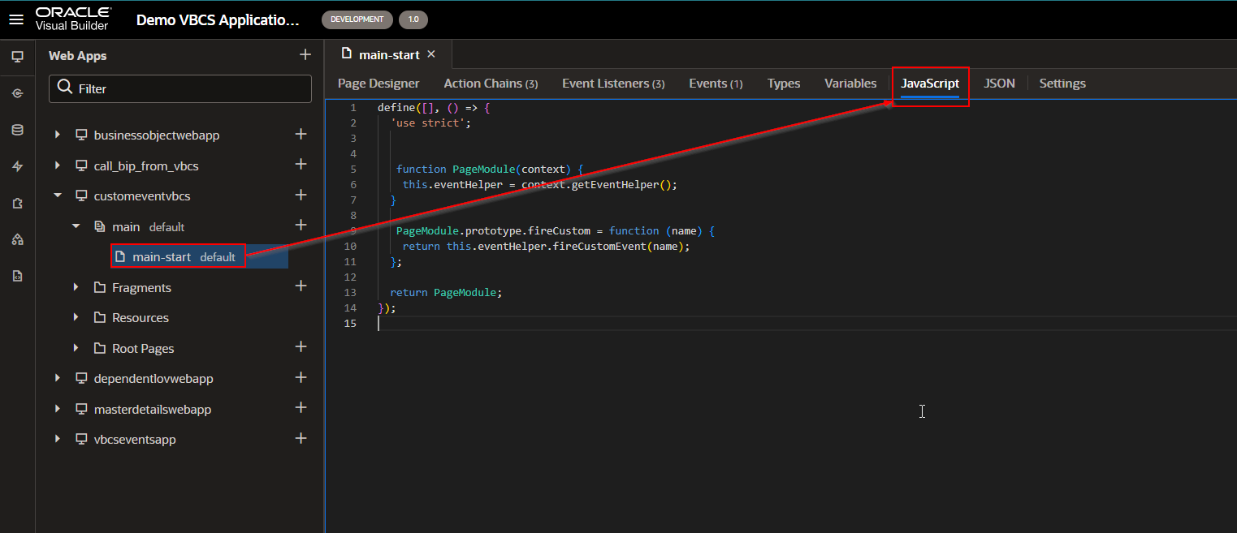Expand the Root Pages folder
The height and width of the screenshot is (533, 1237).
76,348
